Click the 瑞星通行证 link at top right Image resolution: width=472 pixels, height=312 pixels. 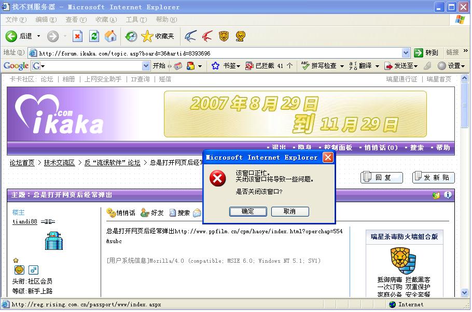[401, 79]
